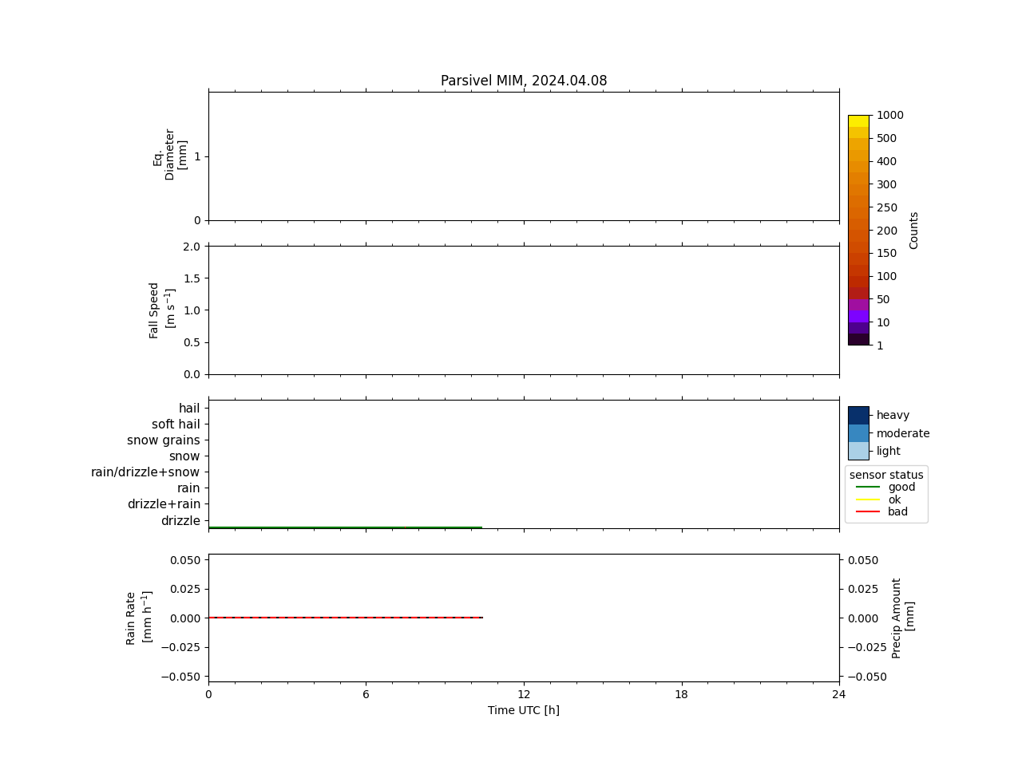Click the x-axis tick label 24
1022x766 pixels.
(x=839, y=694)
